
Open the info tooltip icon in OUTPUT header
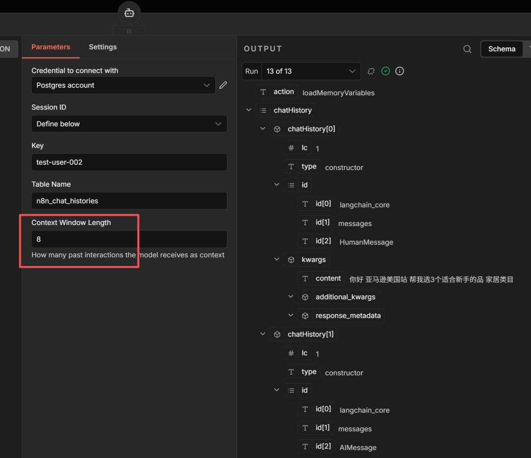pyautogui.click(x=399, y=71)
